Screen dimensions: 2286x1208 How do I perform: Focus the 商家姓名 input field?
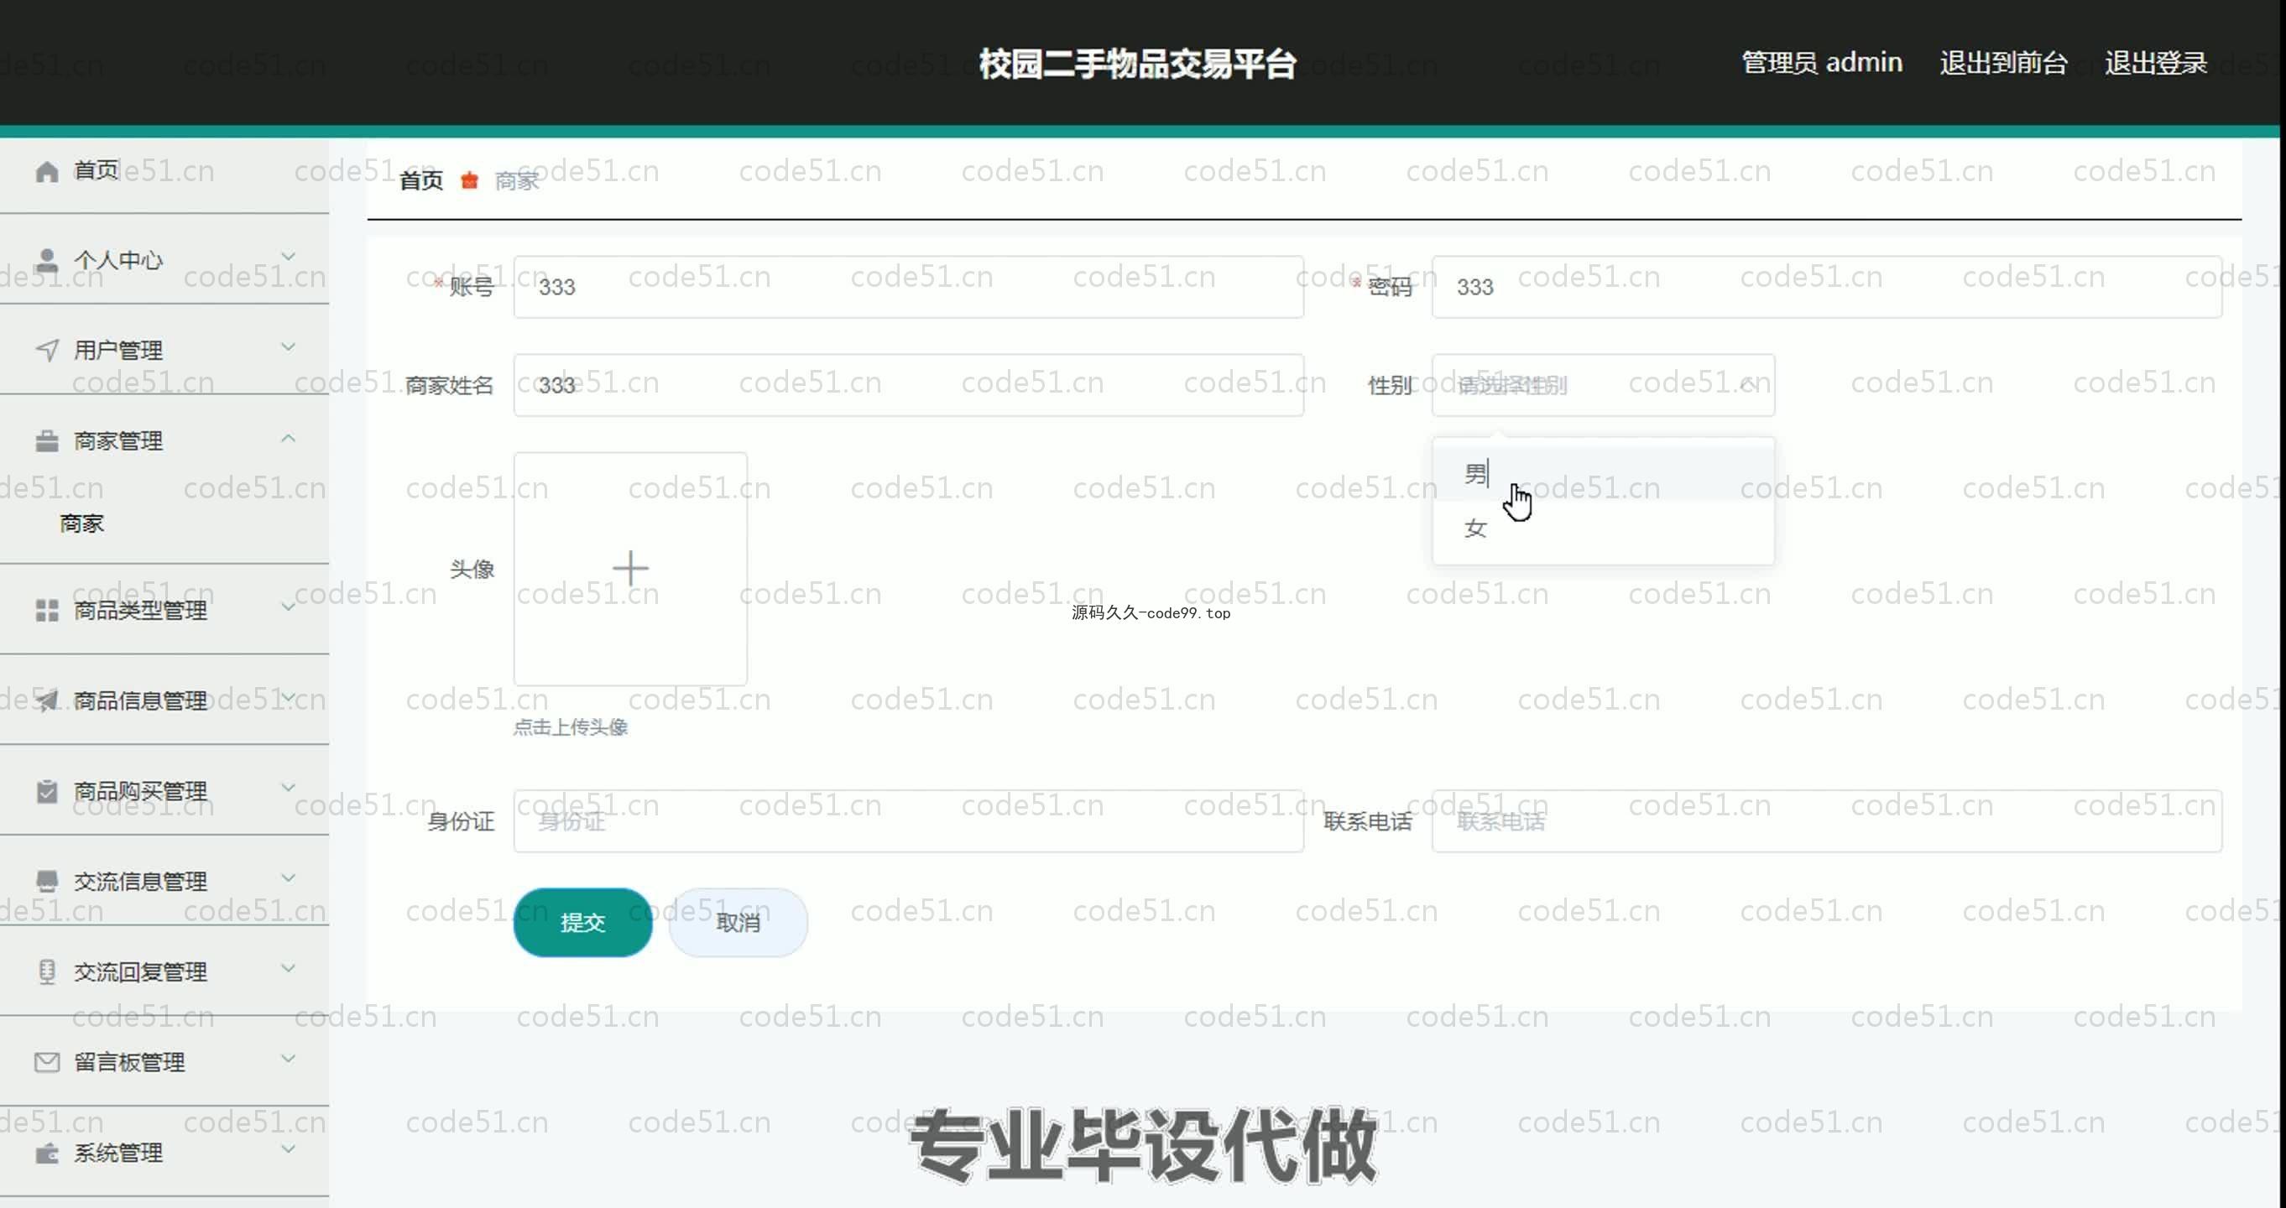909,385
